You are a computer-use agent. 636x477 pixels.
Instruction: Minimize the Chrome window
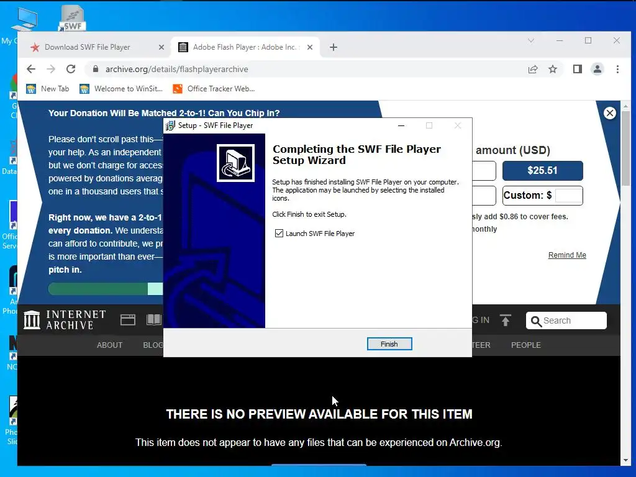560,40
